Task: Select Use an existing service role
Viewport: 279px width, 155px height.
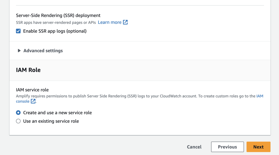Action: pos(18,121)
